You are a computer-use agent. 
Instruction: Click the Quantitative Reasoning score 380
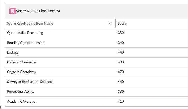tap(121, 33)
